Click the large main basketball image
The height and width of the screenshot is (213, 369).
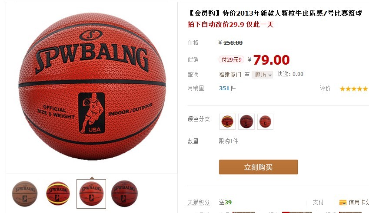[92, 87]
